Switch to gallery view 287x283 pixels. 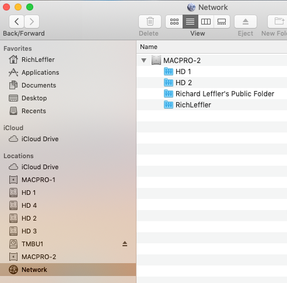point(222,22)
